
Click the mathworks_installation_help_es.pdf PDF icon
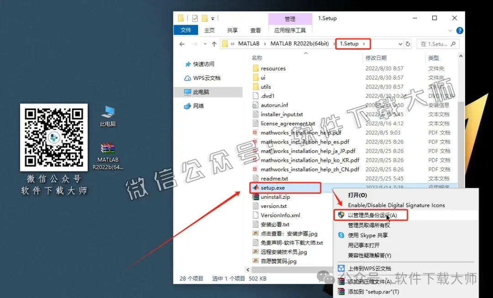[x=256, y=142]
